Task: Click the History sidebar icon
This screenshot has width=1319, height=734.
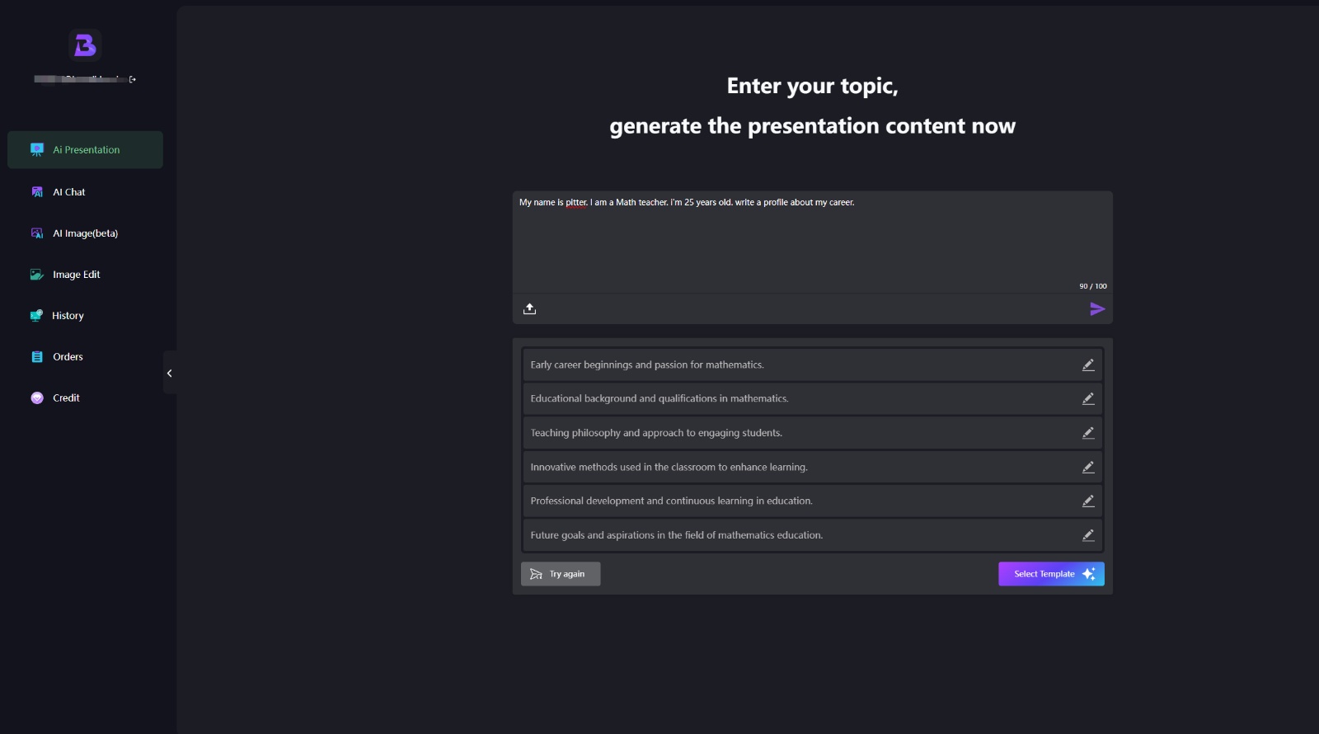Action: click(37, 315)
